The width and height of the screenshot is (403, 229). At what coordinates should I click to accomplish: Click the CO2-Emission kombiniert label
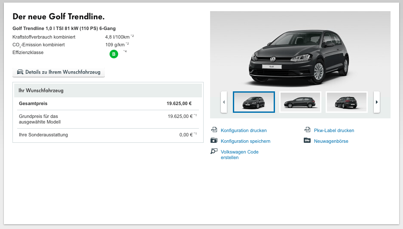pos(39,45)
